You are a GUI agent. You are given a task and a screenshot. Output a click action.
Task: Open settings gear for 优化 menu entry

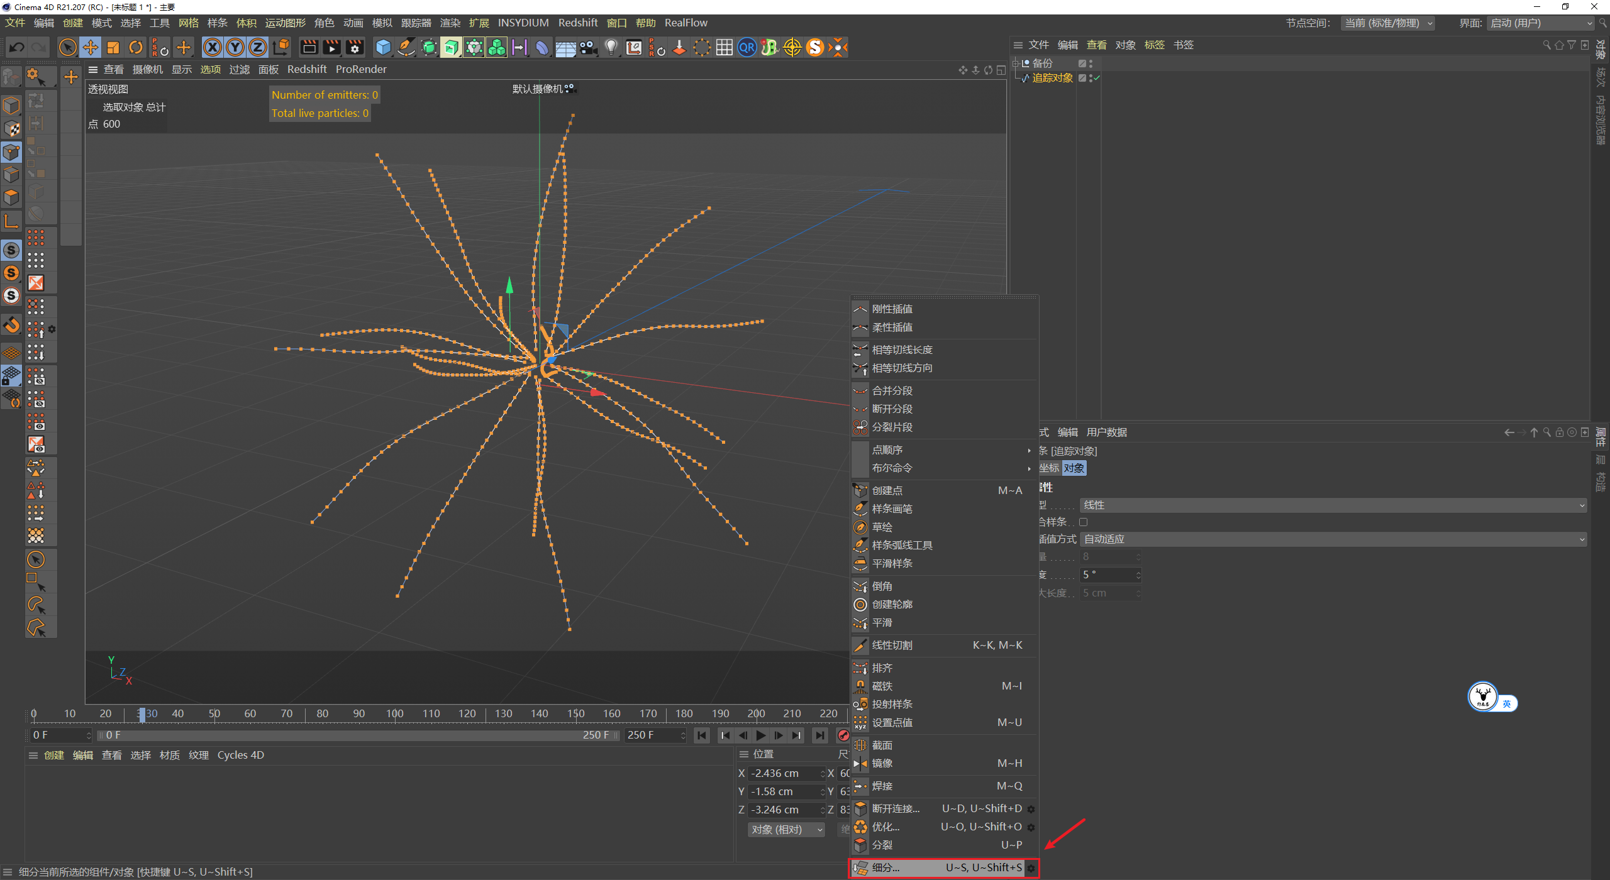1031,827
